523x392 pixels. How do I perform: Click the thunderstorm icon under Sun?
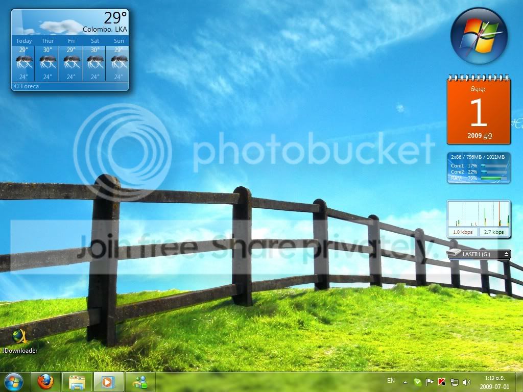coord(118,62)
